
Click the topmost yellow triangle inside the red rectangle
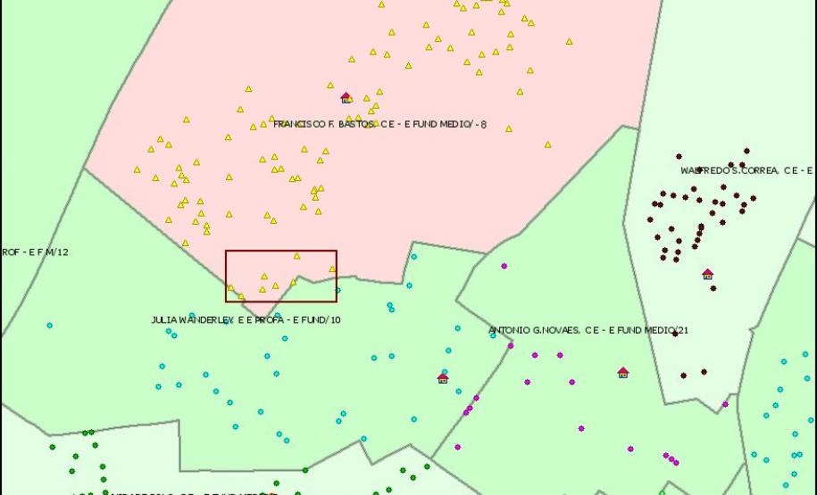pyautogui.click(x=297, y=256)
